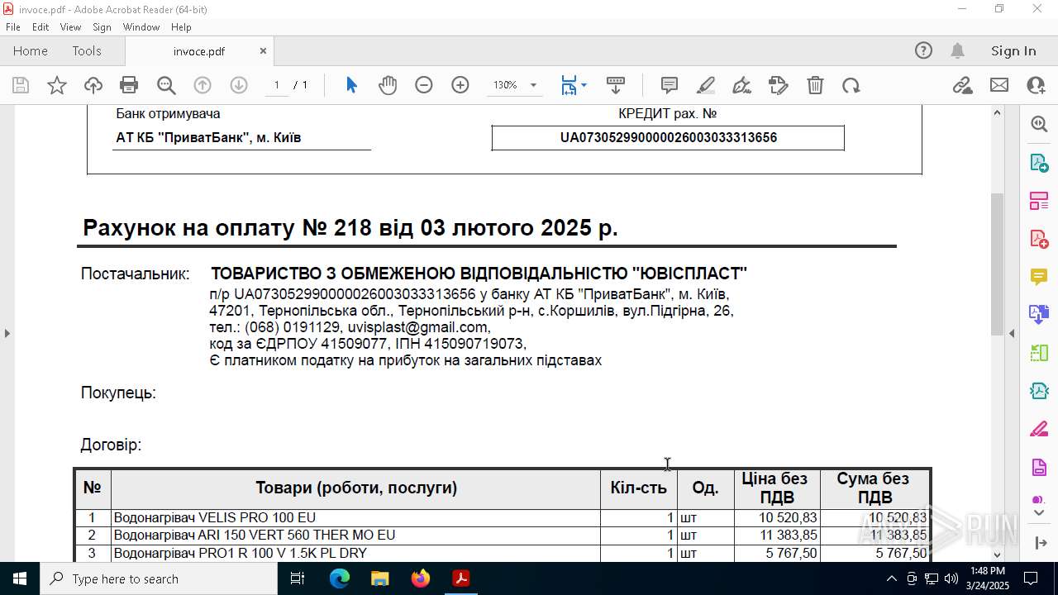This screenshot has width=1058, height=595.
Task: Zoom out with minus button
Action: click(x=424, y=85)
